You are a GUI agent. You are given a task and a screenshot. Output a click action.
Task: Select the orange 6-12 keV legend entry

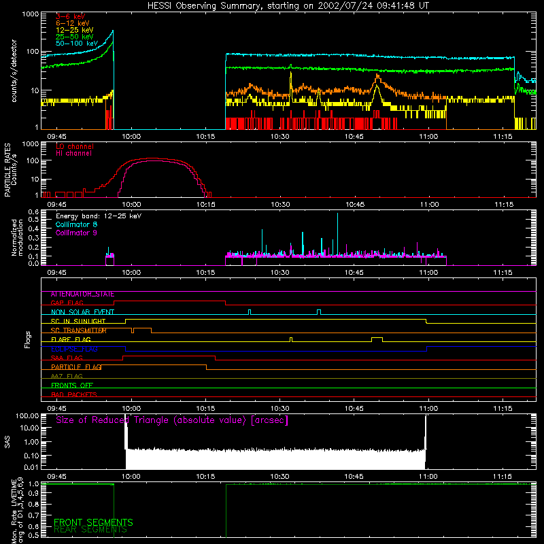[73, 23]
